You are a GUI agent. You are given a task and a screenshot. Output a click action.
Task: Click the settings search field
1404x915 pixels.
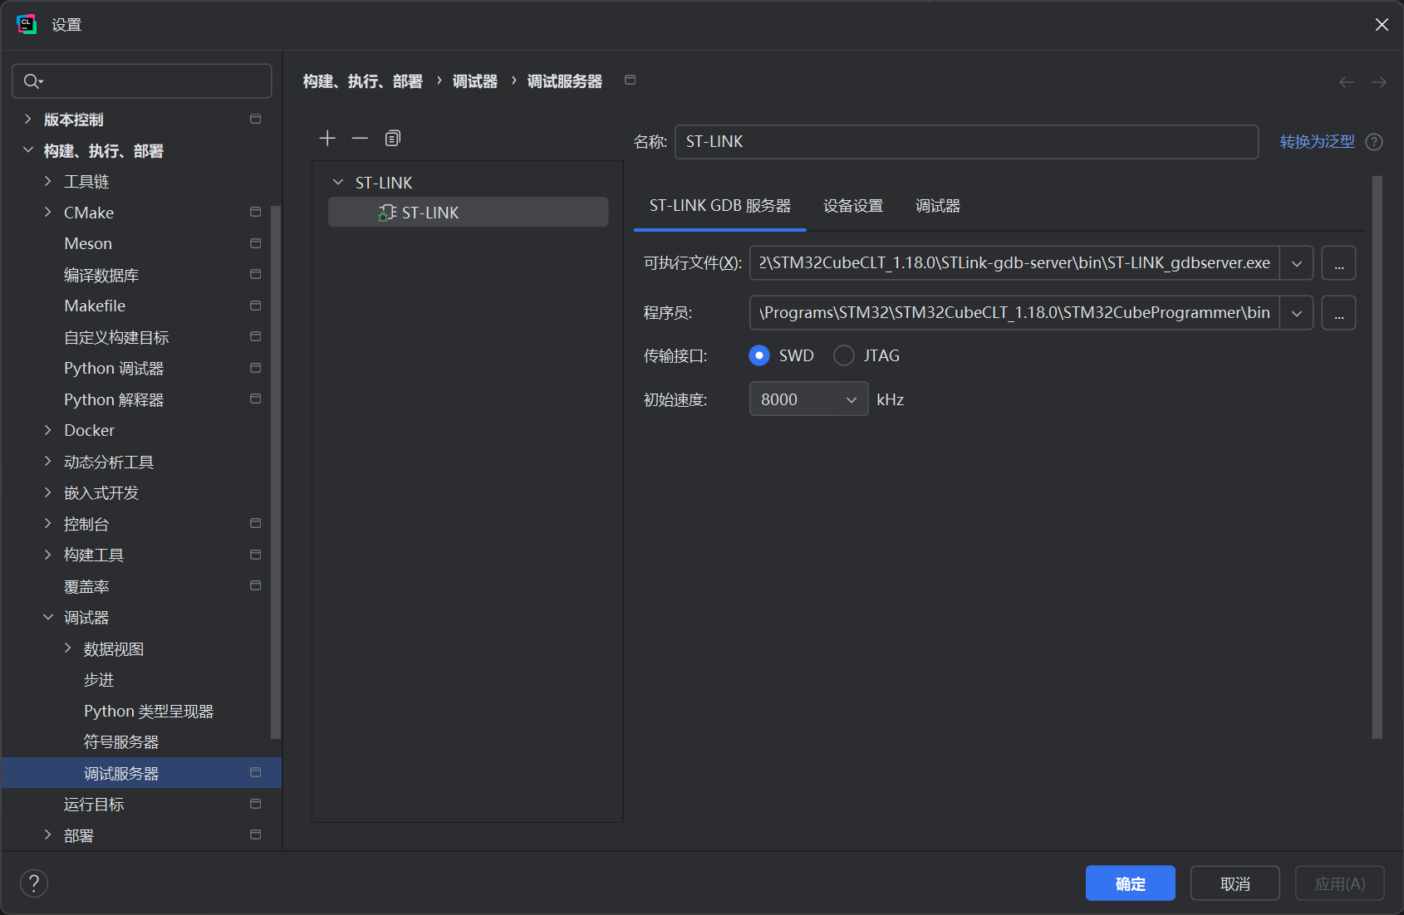[142, 81]
